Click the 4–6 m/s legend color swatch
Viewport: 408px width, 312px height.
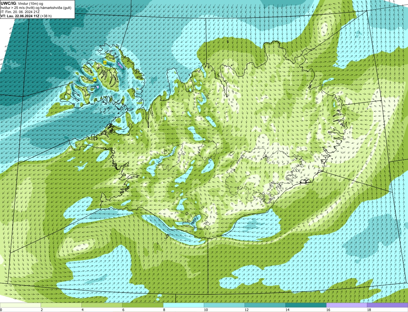pos(102,305)
